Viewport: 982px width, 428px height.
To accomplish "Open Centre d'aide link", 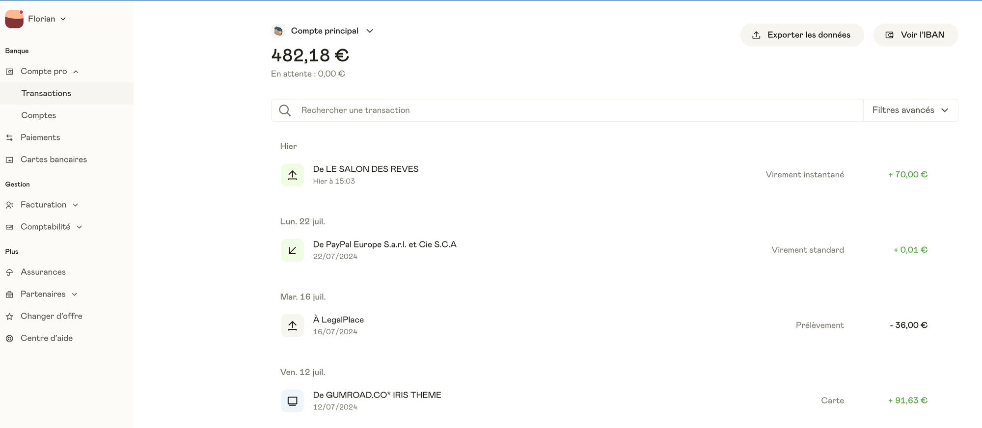I will pos(47,338).
